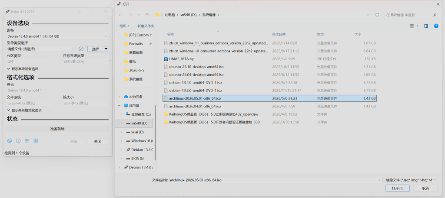Select debian-13.4.0-amd64-DVD-1.iso
Screen dimensions: 445x198
[x=269, y=83]
